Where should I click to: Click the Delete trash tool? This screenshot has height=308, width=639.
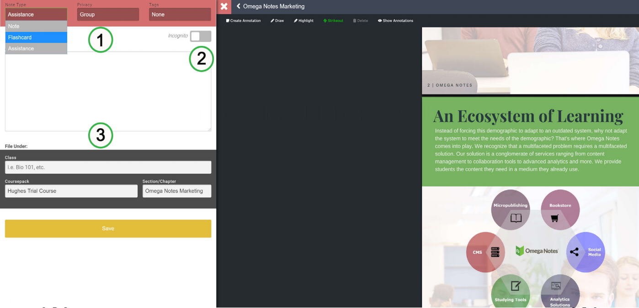click(x=360, y=21)
